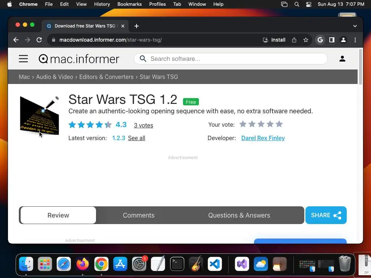This screenshot has width=371, height=278.
Task: Click the green Free badge
Action: coord(191,102)
